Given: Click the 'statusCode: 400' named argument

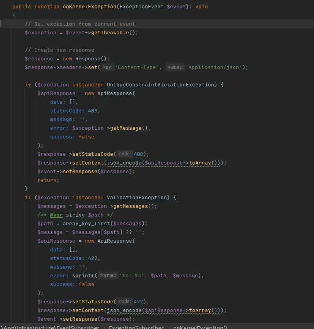Looking at the screenshot, I should pyautogui.click(x=74, y=110).
